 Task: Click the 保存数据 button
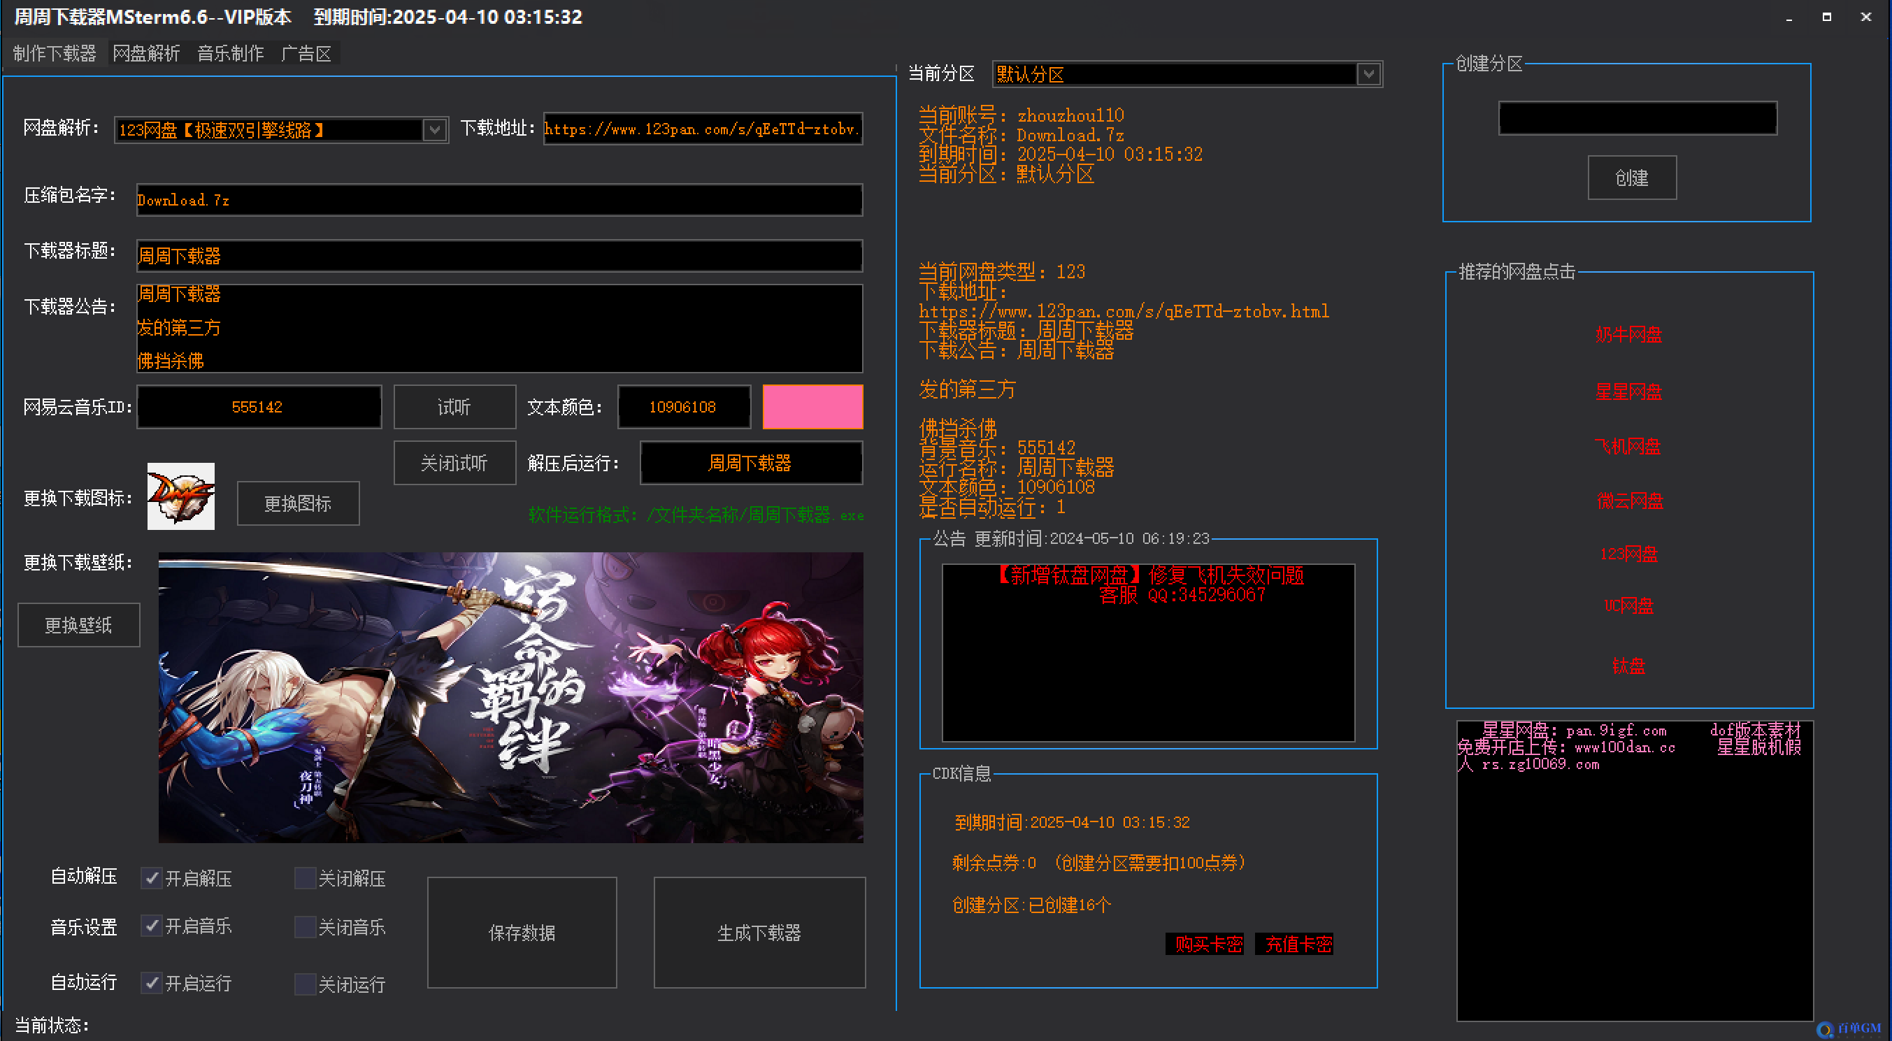(522, 932)
